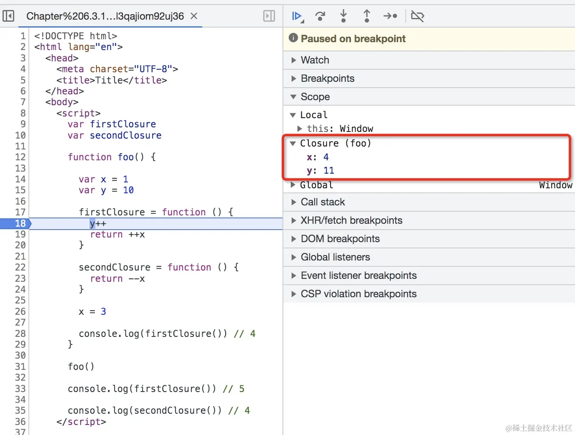Expand the this: Window object
575x435 pixels.
(300, 129)
